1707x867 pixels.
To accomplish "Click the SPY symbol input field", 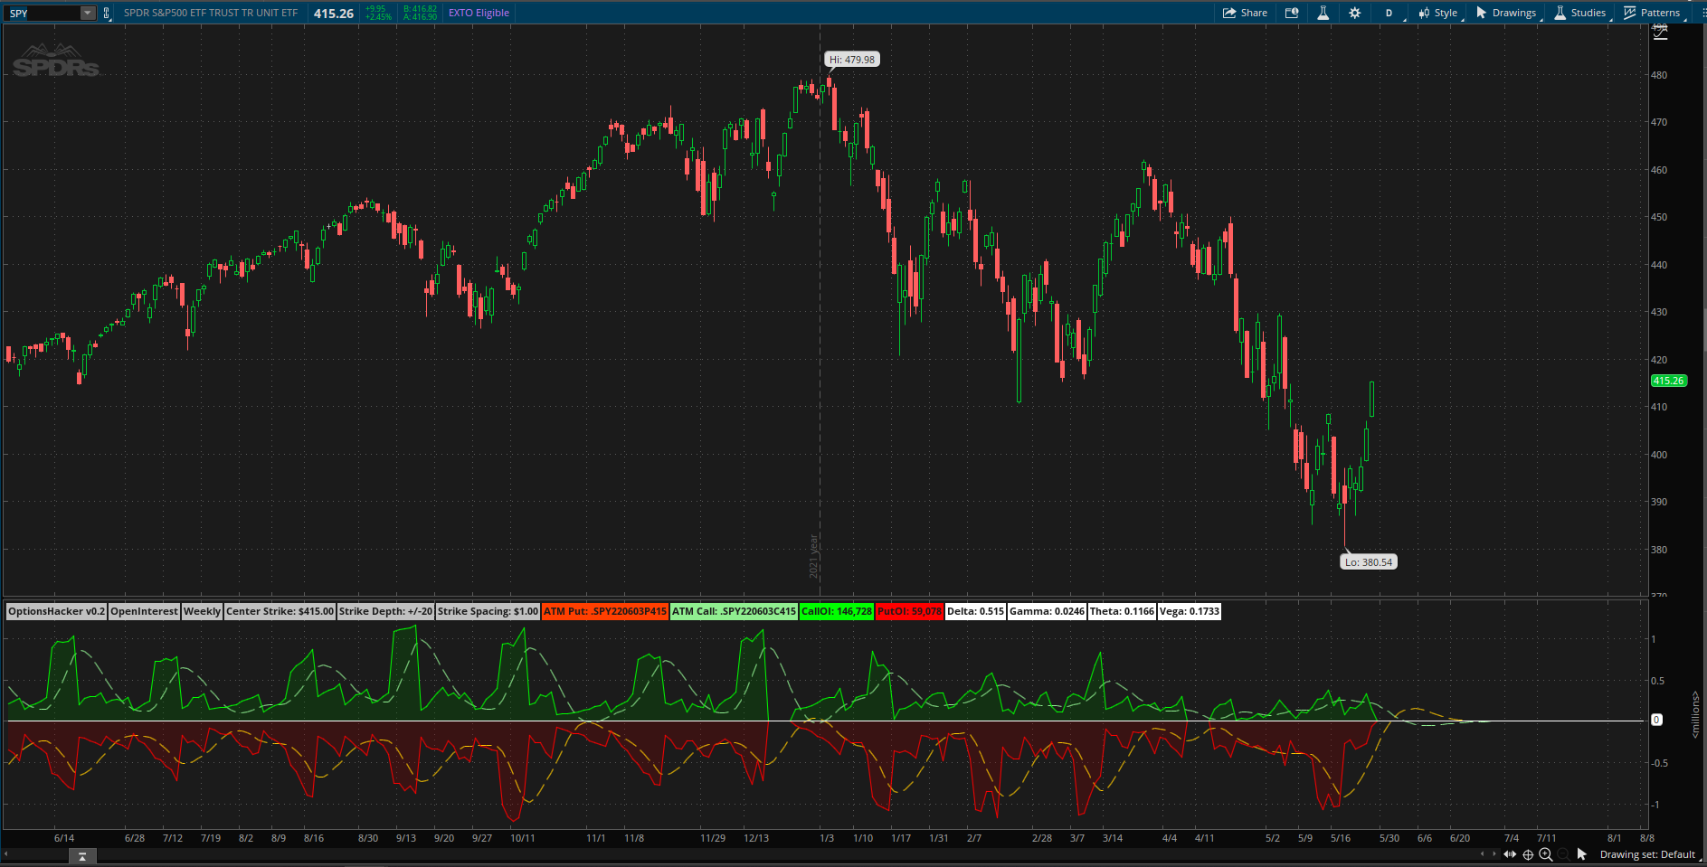I will click(x=43, y=13).
